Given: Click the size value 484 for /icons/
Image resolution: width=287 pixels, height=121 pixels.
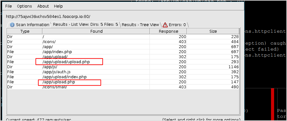Looking at the screenshot, I should pos(235,42).
